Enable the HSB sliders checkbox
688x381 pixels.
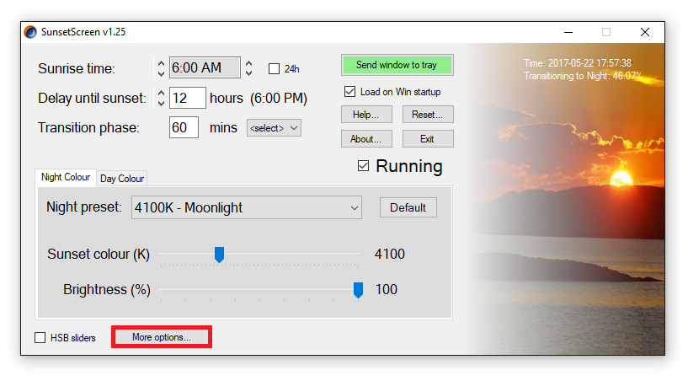pos(40,337)
